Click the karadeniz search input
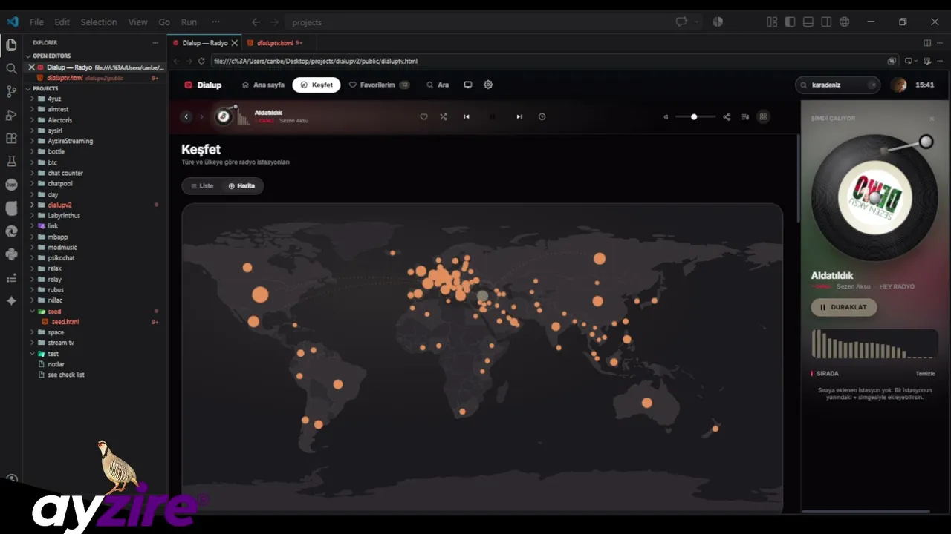This screenshot has width=951, height=534. click(837, 85)
